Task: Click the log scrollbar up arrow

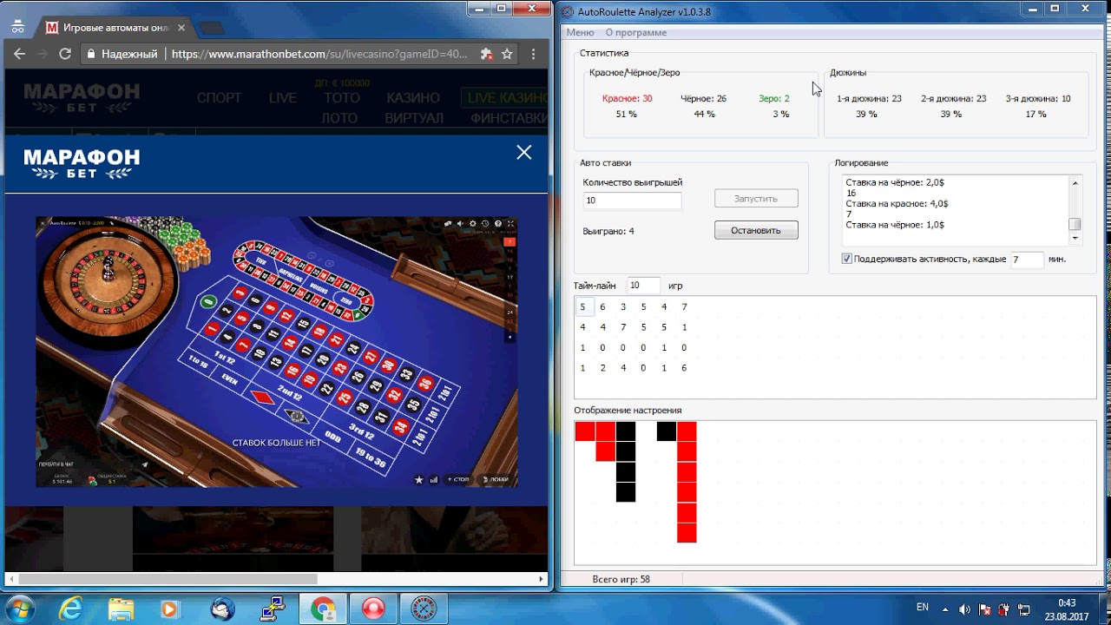Action: point(1075,182)
